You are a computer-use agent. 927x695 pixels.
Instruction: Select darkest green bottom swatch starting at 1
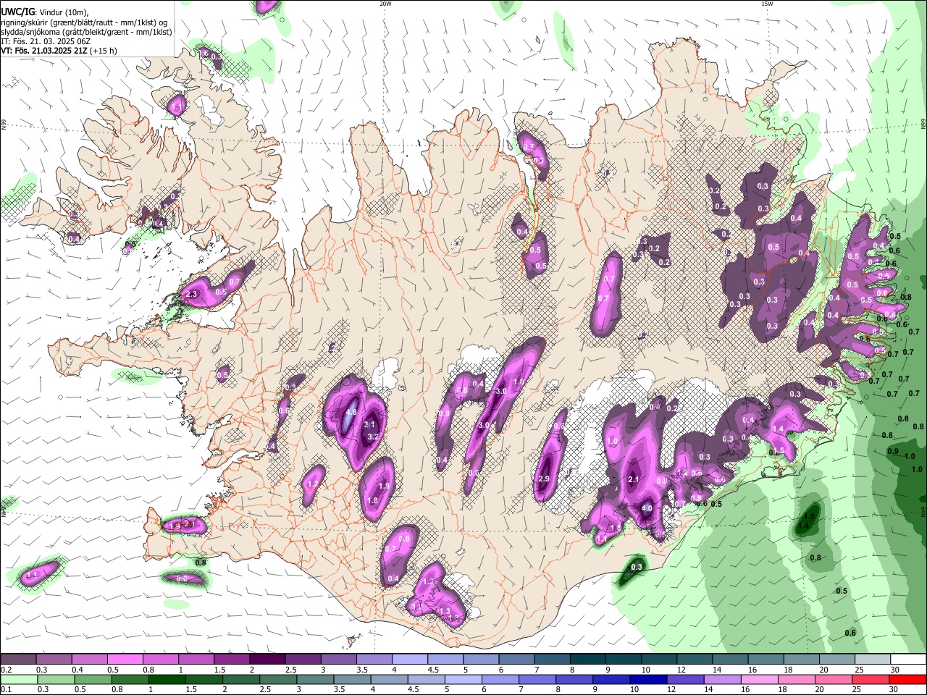[x=167, y=679]
